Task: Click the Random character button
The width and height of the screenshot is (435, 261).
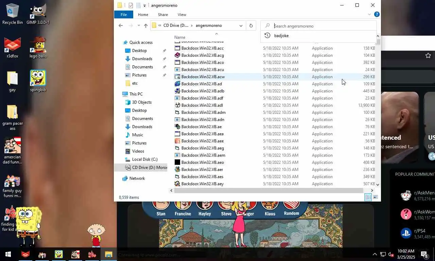Action: [x=291, y=208]
